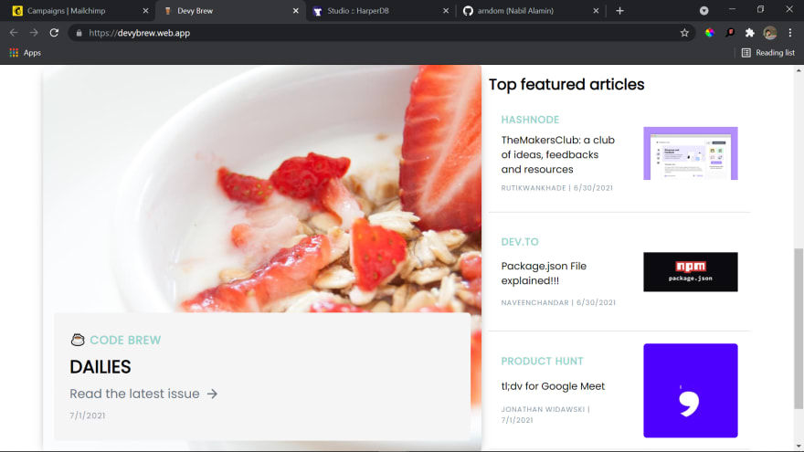Click the arrow next to Read the latest issue
804x452 pixels.
pyautogui.click(x=212, y=394)
